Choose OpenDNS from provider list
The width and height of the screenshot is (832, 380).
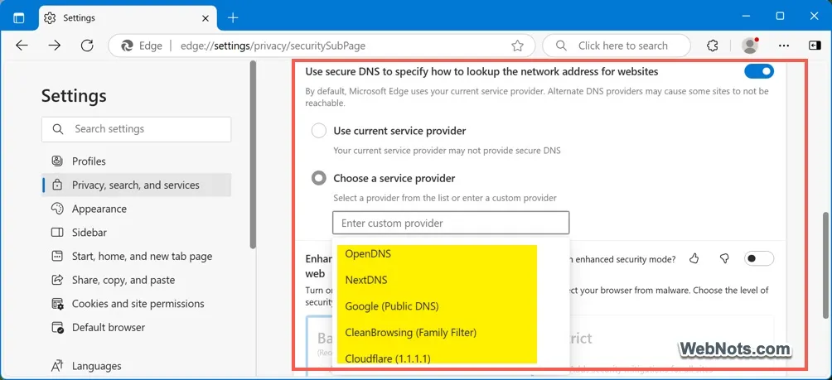(x=368, y=253)
